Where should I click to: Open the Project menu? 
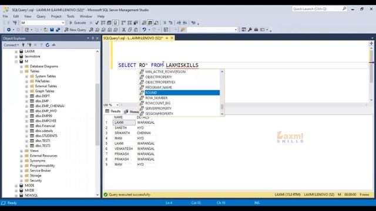point(56,16)
